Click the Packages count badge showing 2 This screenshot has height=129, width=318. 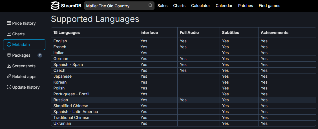pyautogui.click(x=40, y=55)
